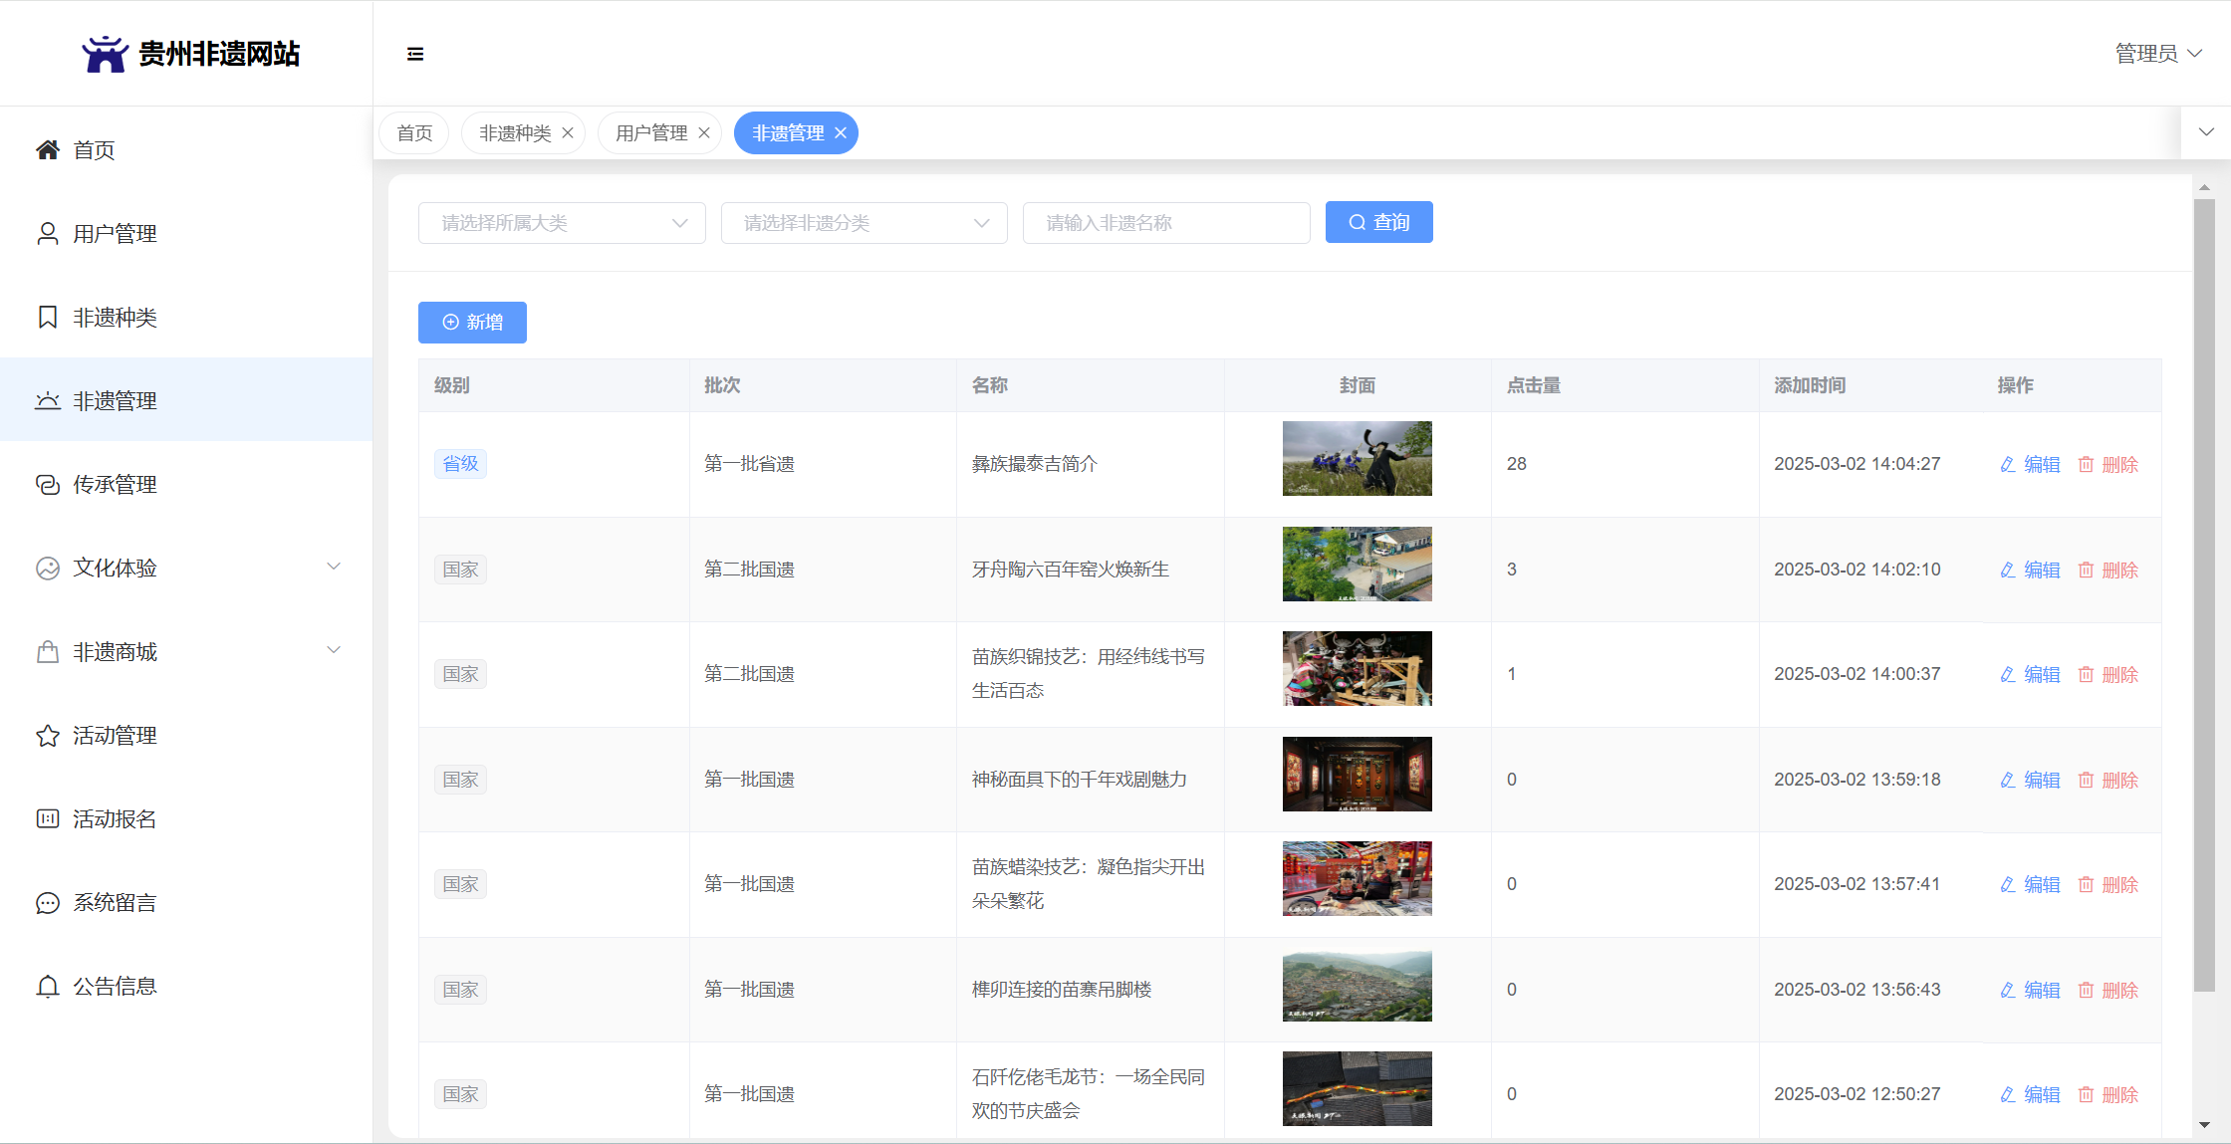Open the 管理员 account dropdown

coord(2157,54)
